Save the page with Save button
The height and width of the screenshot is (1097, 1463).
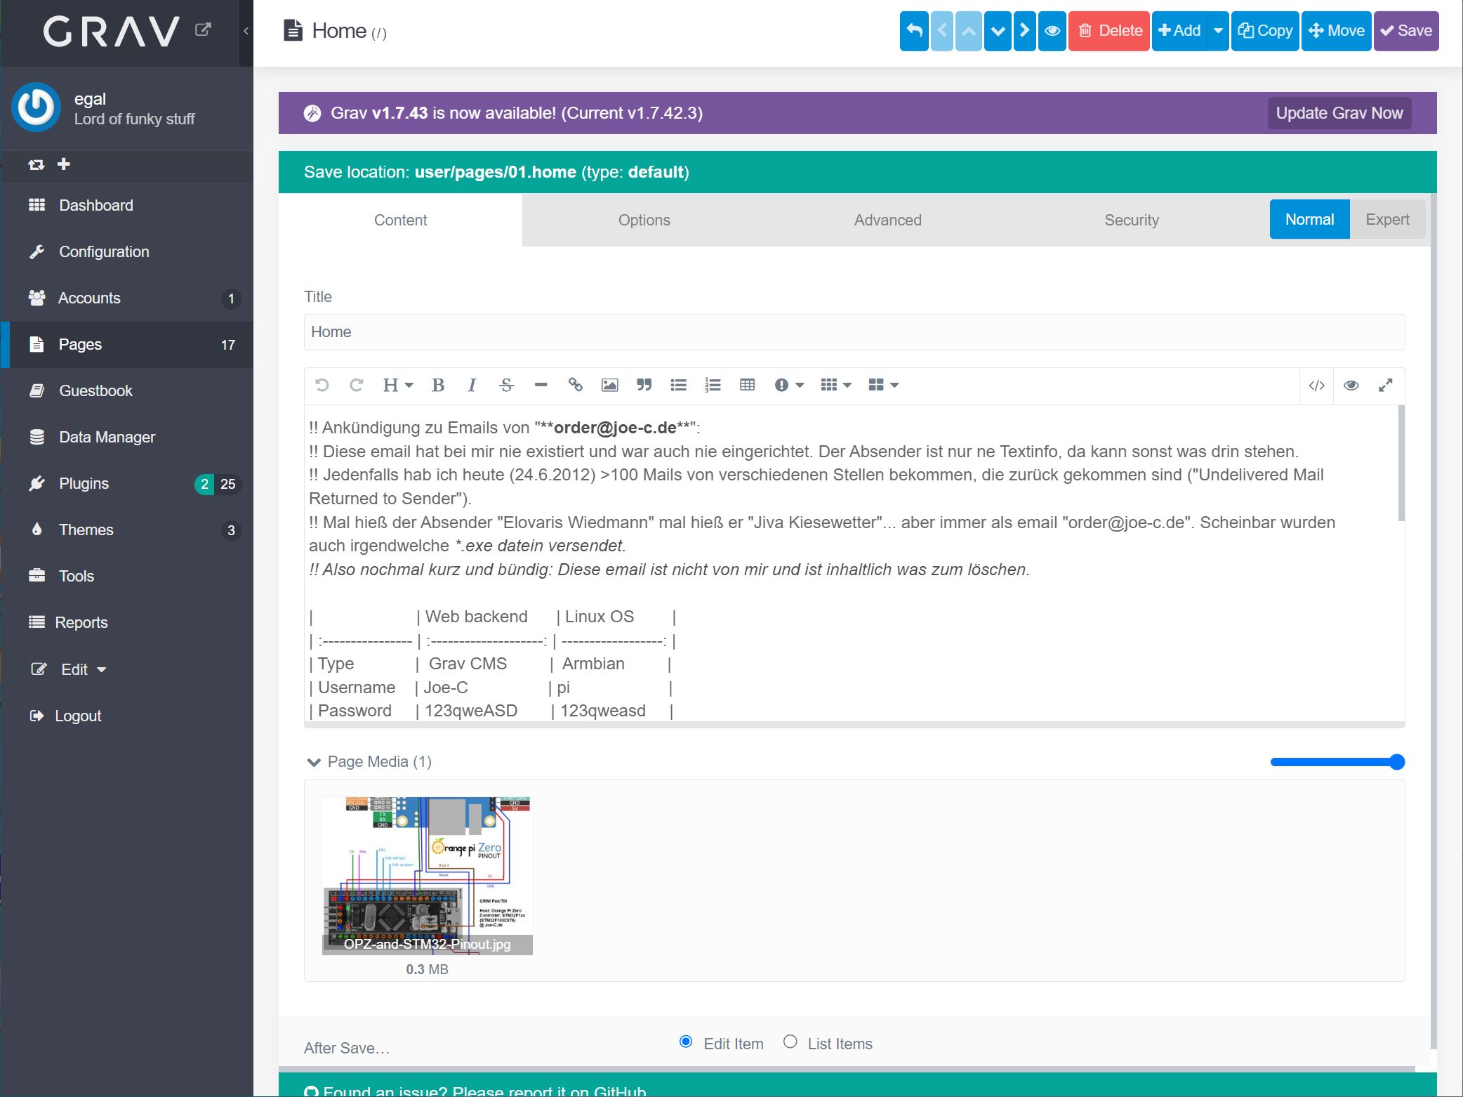click(x=1405, y=31)
